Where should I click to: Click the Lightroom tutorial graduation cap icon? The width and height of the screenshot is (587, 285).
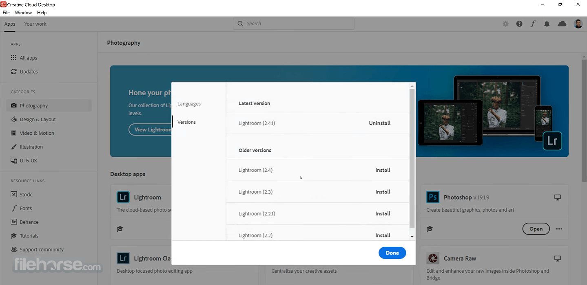click(120, 229)
